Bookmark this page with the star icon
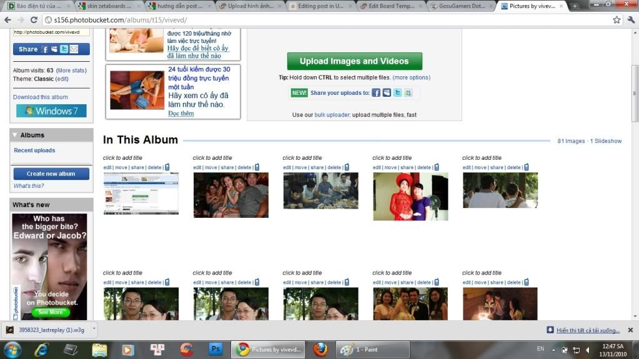639x359 pixels. (x=617, y=19)
